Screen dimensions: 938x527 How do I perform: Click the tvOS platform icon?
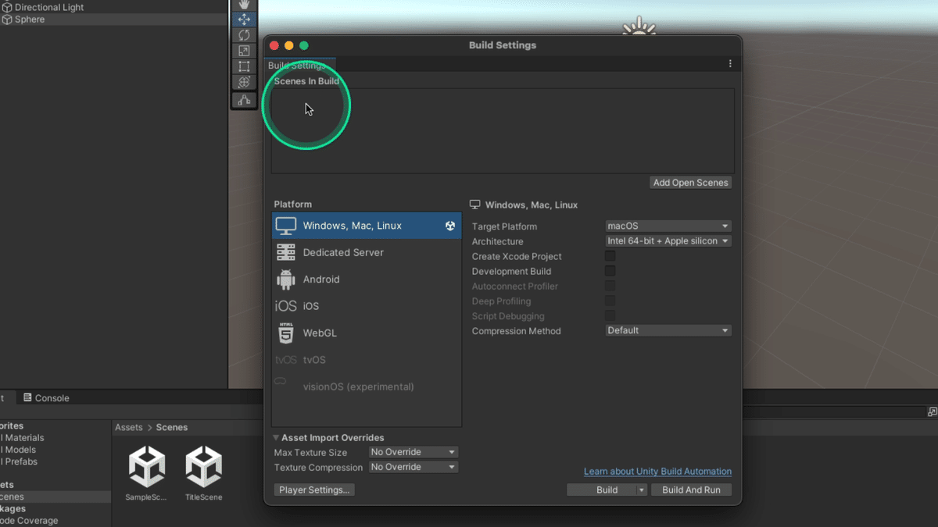286,360
